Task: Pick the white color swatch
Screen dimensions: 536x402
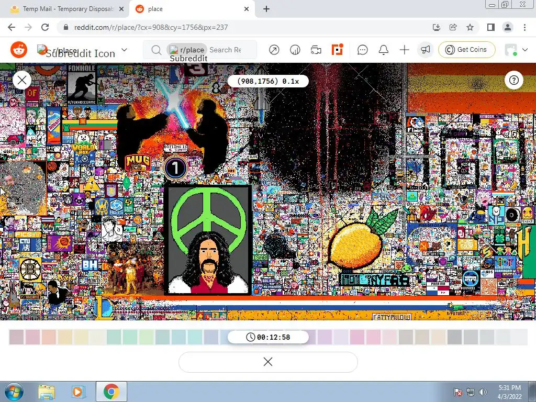Action: (520, 337)
